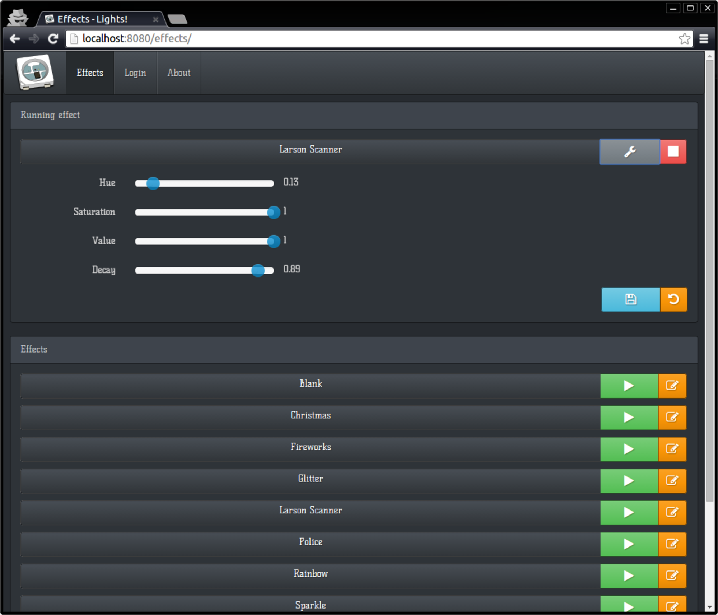Image resolution: width=718 pixels, height=615 pixels.
Task: Click the wrench settings button for Larson Scanner
Action: [629, 152]
